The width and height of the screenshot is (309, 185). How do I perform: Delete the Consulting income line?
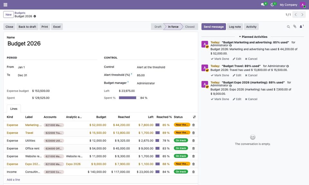(193, 172)
